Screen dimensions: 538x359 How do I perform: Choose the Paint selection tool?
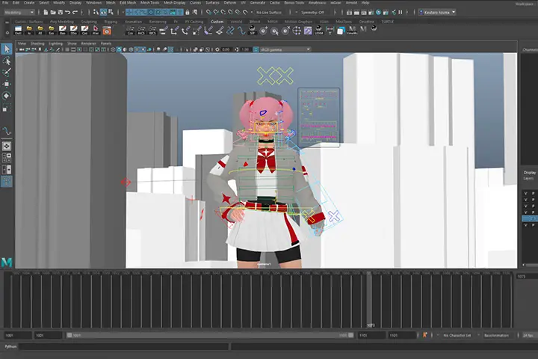[7, 73]
